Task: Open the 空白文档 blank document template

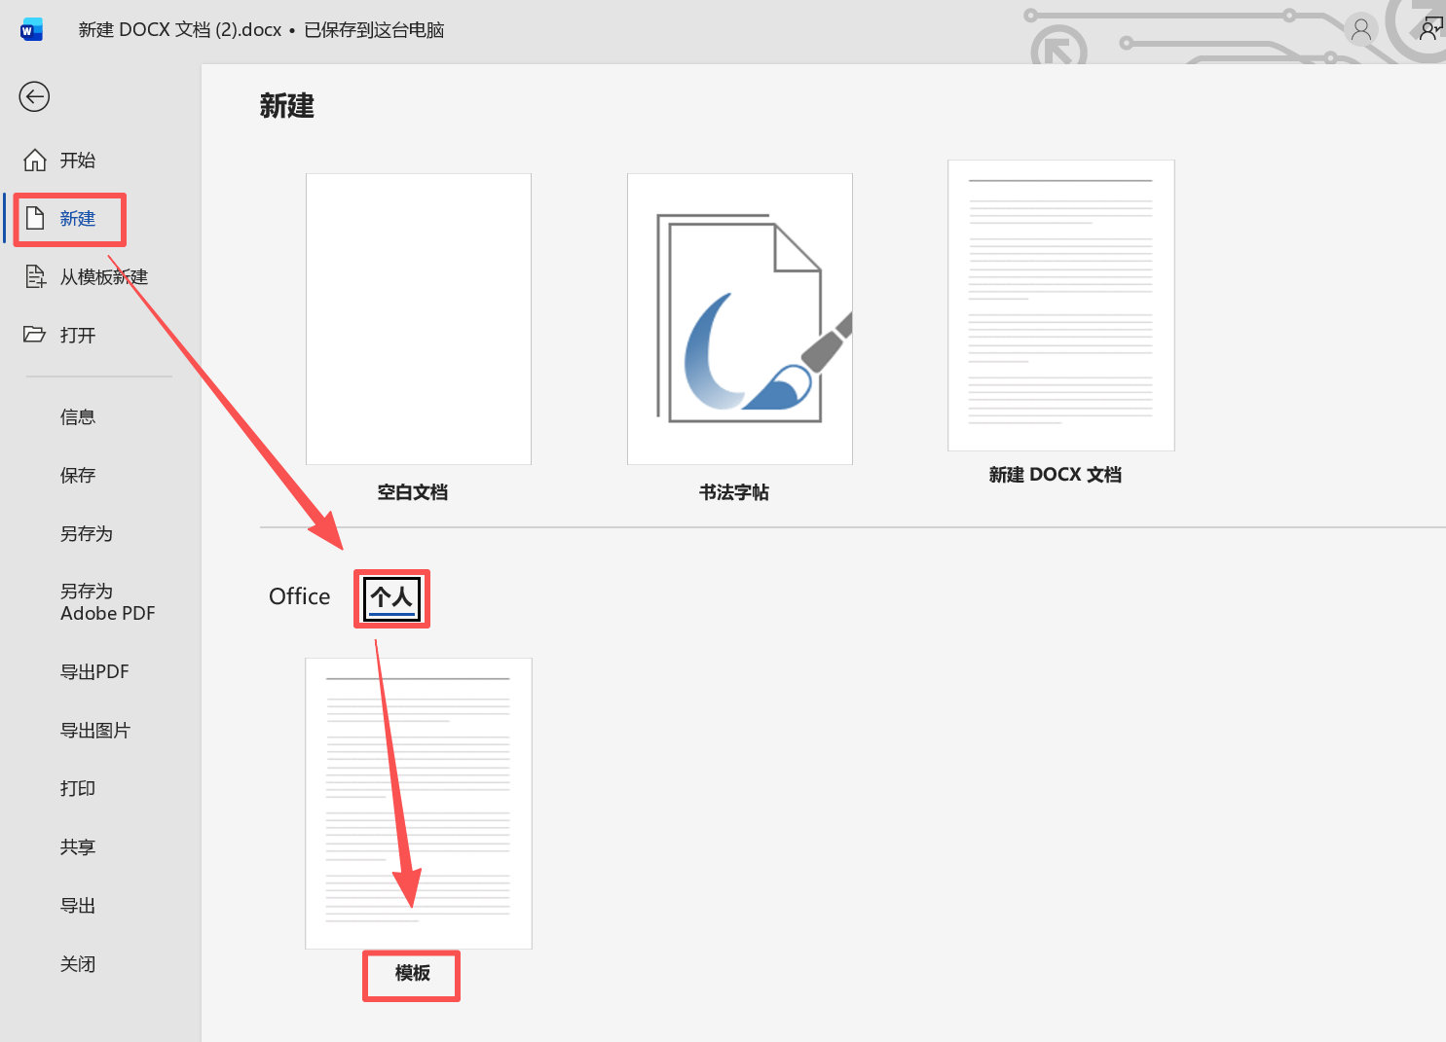Action: [x=417, y=318]
